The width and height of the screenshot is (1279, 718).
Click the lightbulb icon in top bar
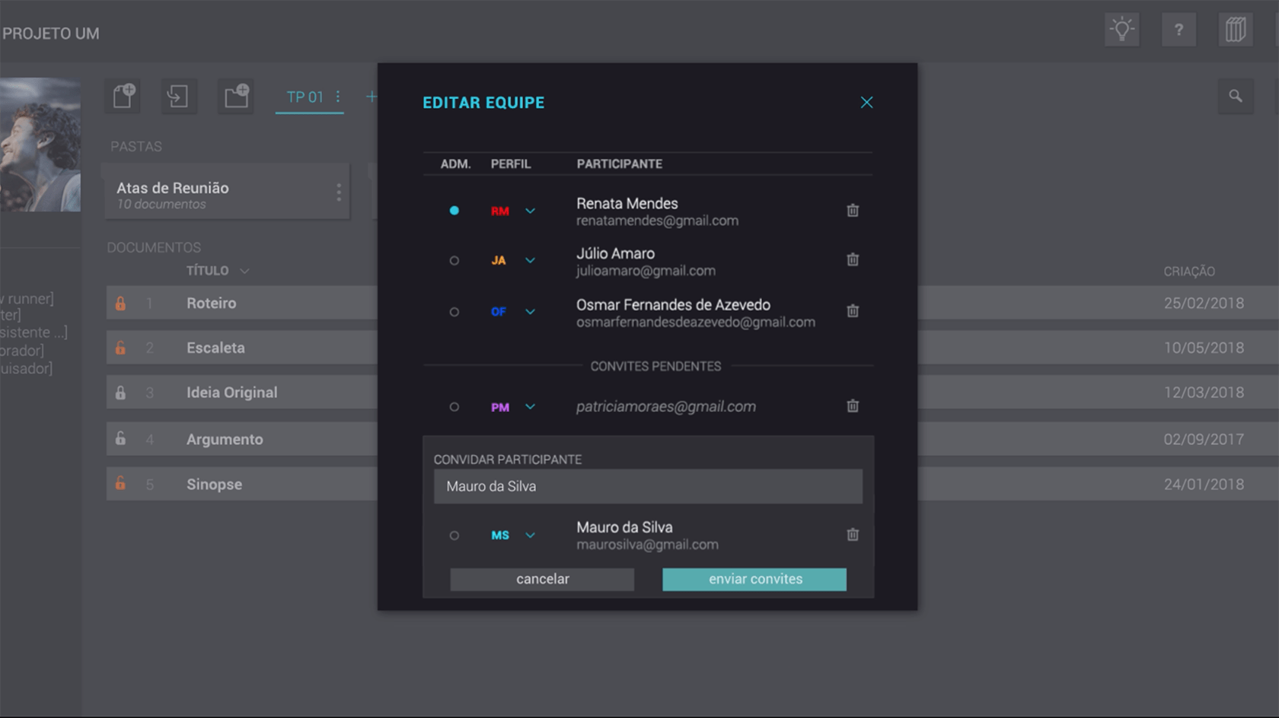point(1121,30)
